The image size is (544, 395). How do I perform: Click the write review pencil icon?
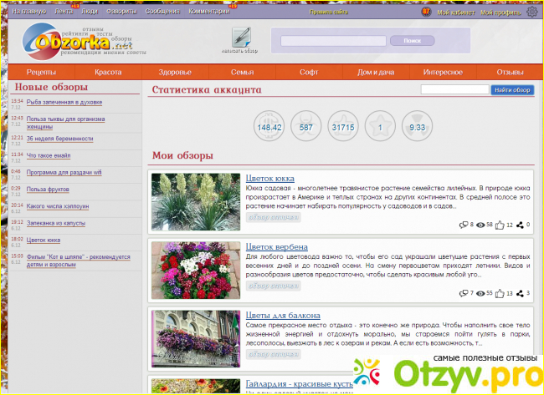(x=241, y=37)
